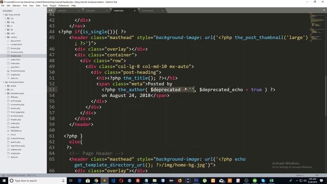Click the README.txt file icon
Screen dimensions: 327x184
pos(8,131)
